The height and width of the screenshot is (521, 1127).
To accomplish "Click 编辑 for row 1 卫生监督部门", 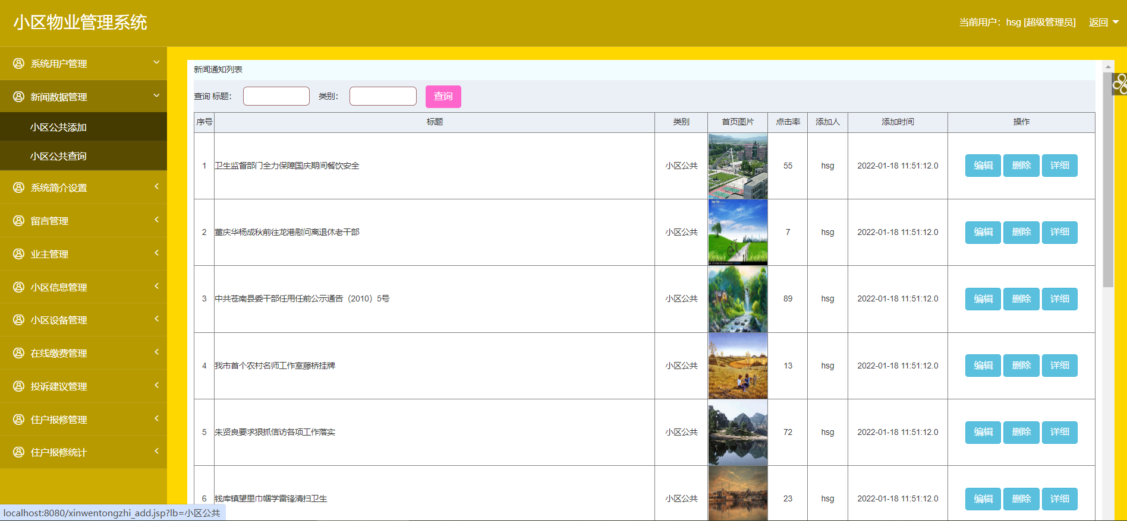I will pyautogui.click(x=983, y=166).
